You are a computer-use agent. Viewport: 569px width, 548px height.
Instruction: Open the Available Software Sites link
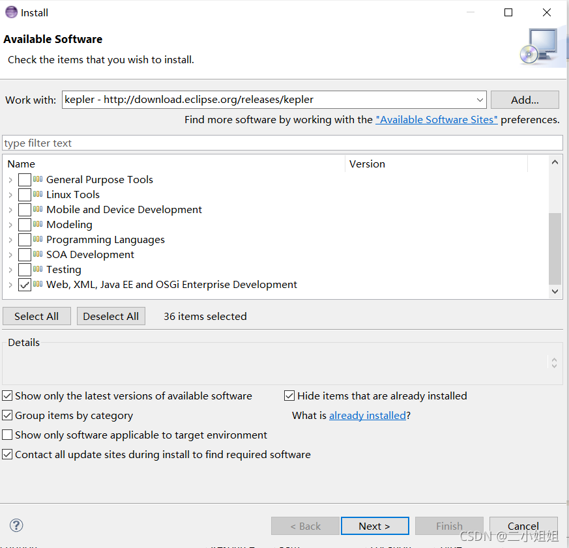point(437,120)
